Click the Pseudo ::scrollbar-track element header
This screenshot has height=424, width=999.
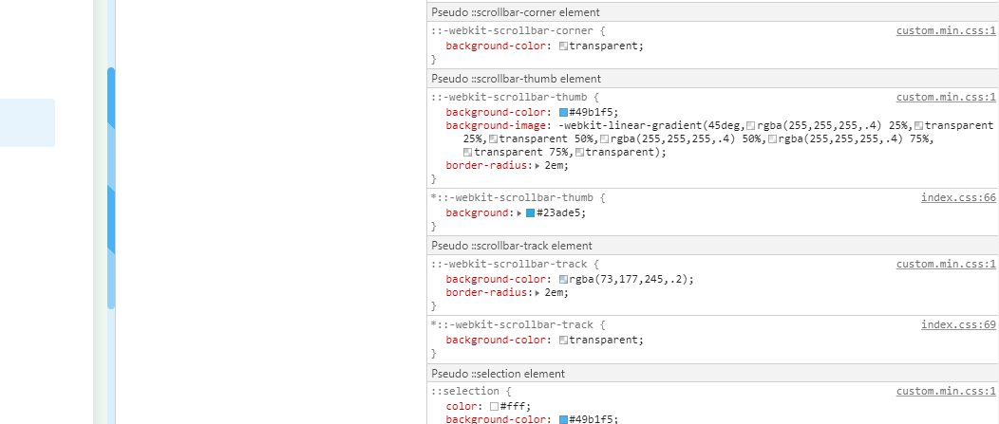click(x=498, y=246)
